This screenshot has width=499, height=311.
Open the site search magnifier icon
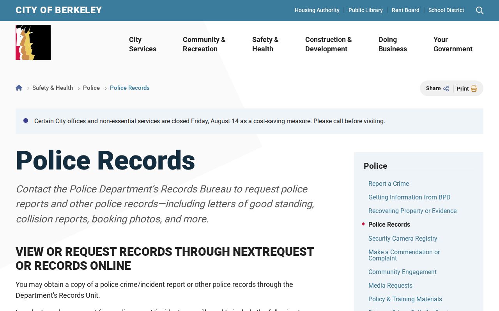[x=480, y=10]
